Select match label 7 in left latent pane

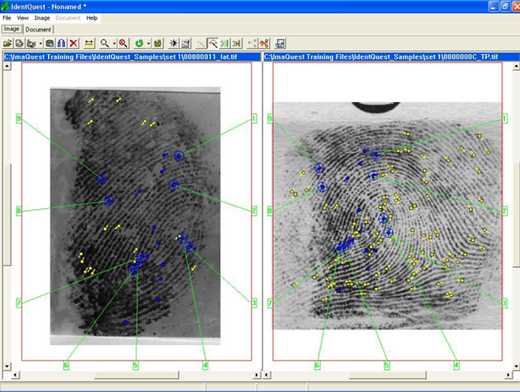coord(19,302)
